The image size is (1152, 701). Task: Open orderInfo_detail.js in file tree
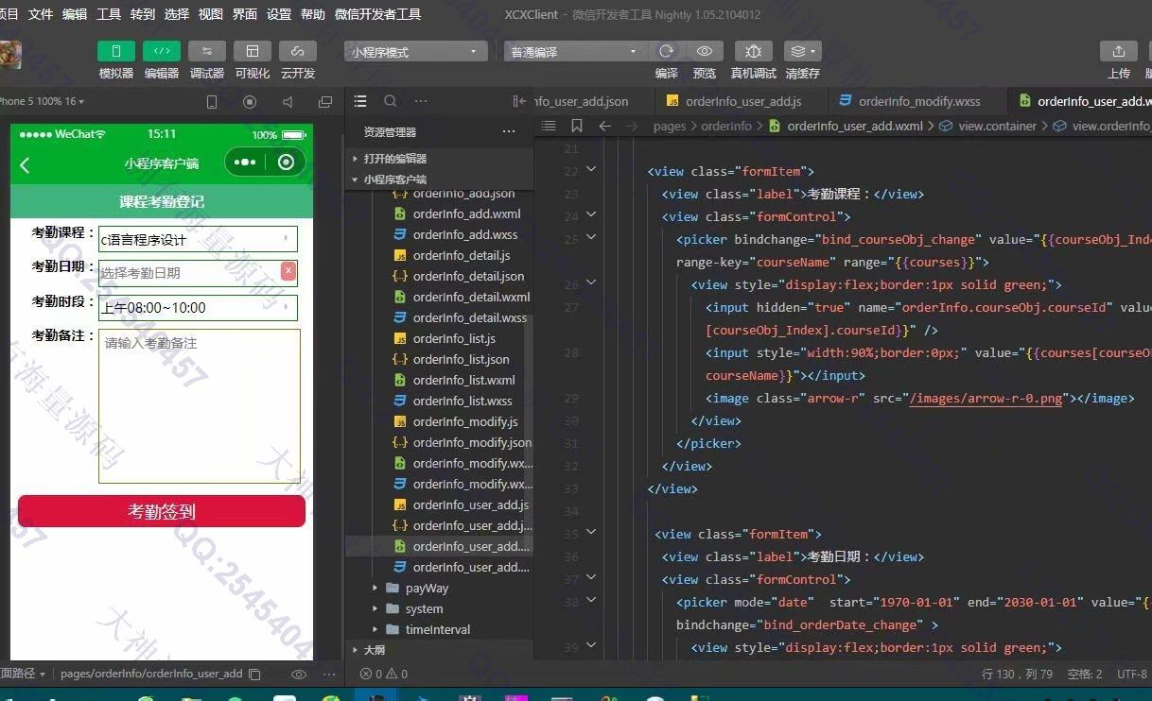coord(462,255)
